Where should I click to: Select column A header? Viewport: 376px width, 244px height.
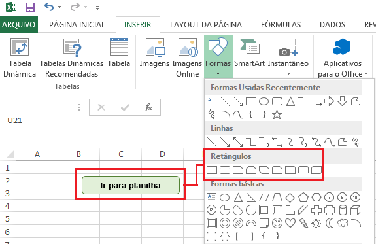(x=37, y=154)
